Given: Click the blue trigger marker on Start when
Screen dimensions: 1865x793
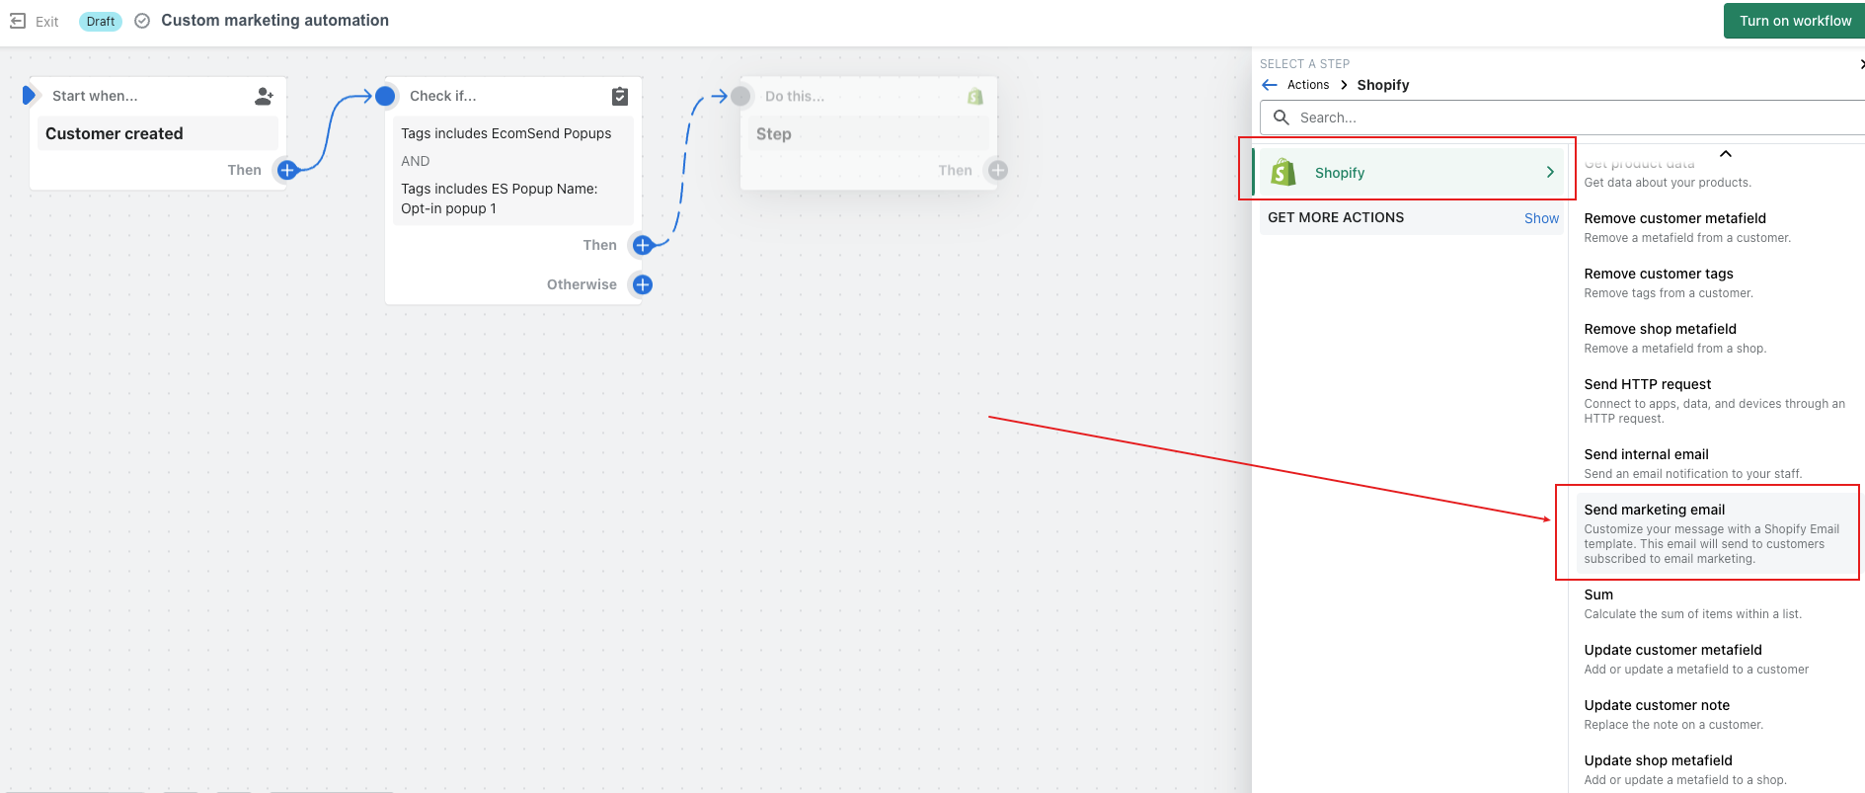Looking at the screenshot, I should coord(29,96).
